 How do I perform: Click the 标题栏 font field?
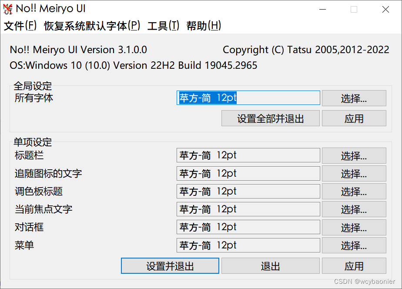248,155
